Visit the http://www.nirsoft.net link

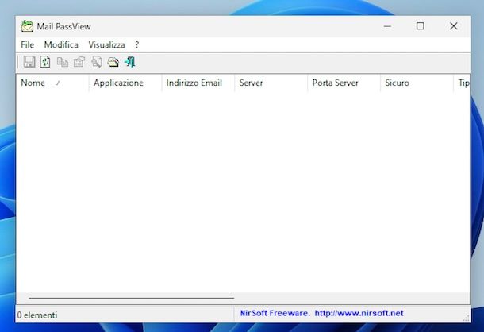[359, 313]
